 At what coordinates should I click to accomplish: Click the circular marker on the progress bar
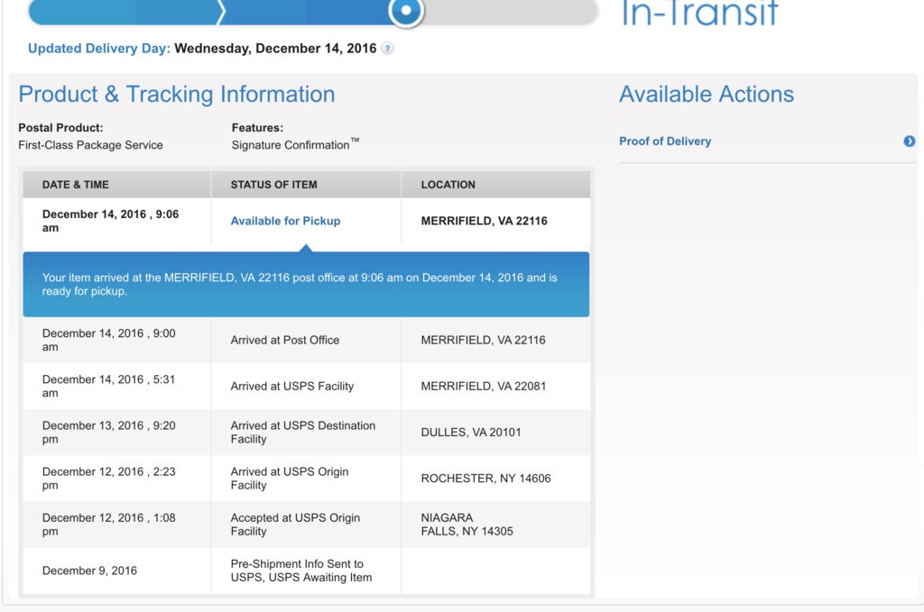point(406,12)
